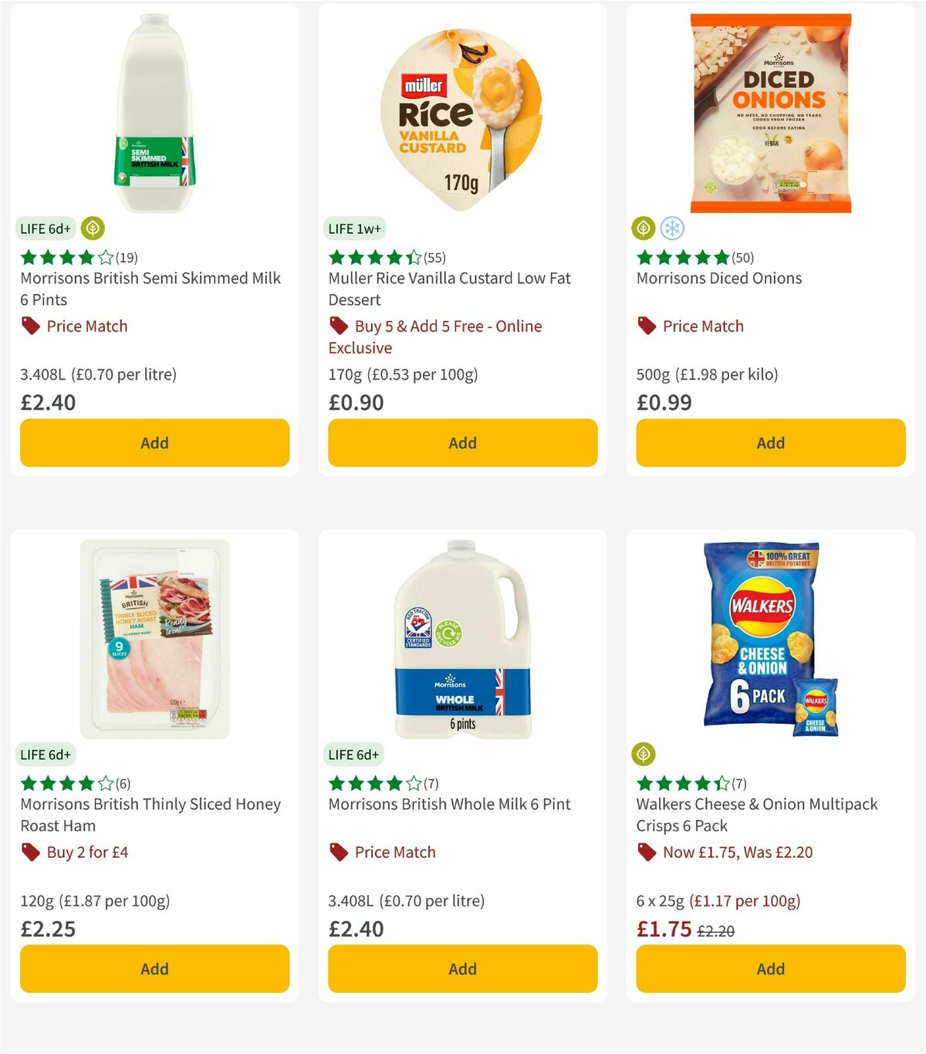
Task: Add Morrisons British Semi Skimmed Milk to basket
Action: point(154,443)
